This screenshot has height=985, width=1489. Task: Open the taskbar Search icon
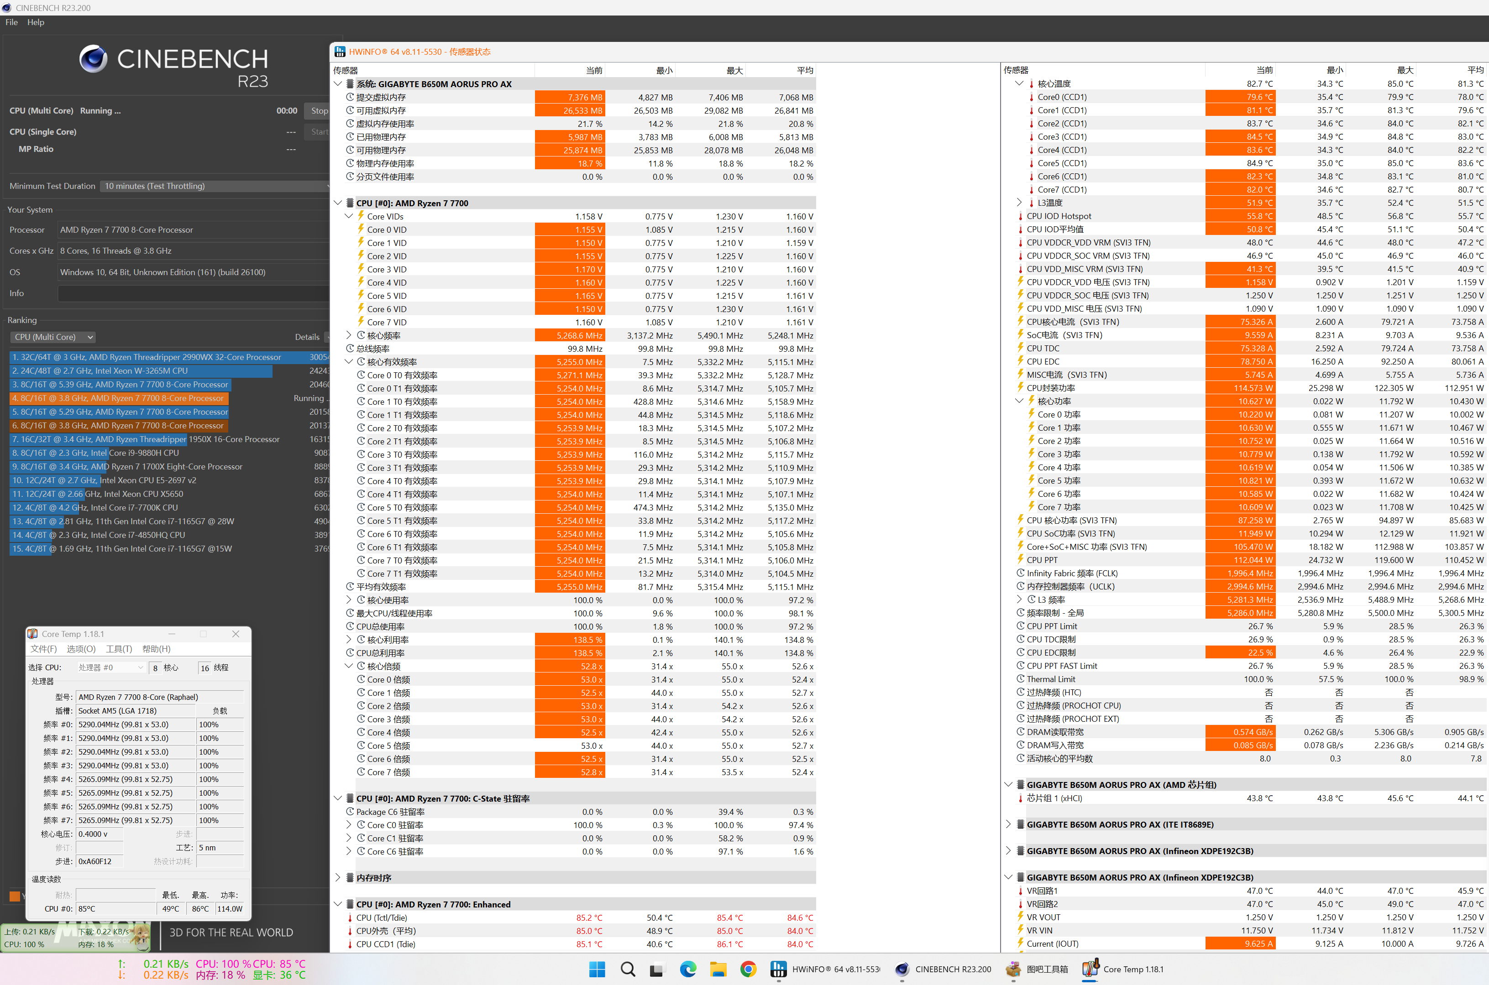[627, 969]
